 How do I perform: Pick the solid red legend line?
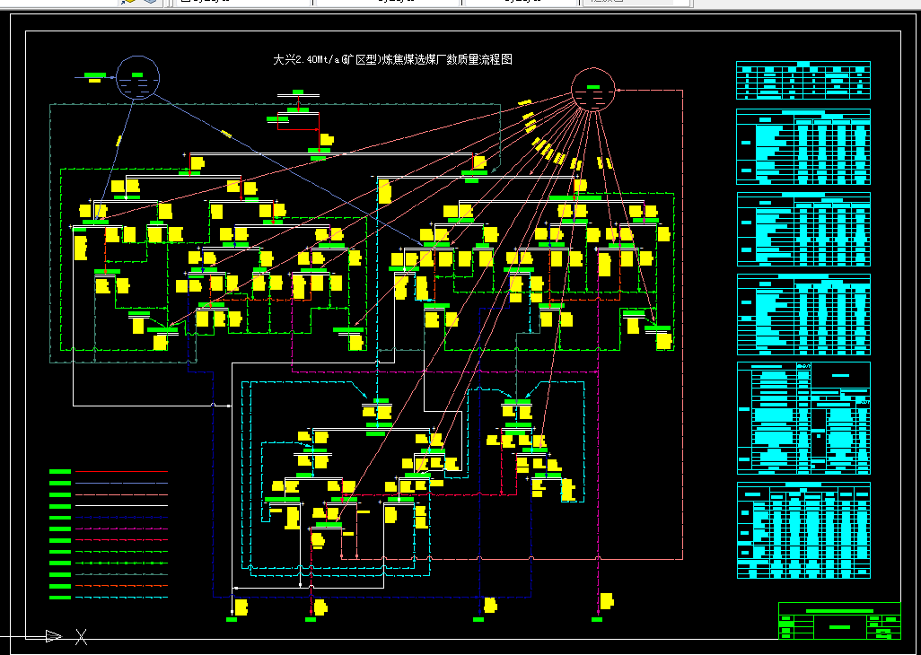point(121,471)
